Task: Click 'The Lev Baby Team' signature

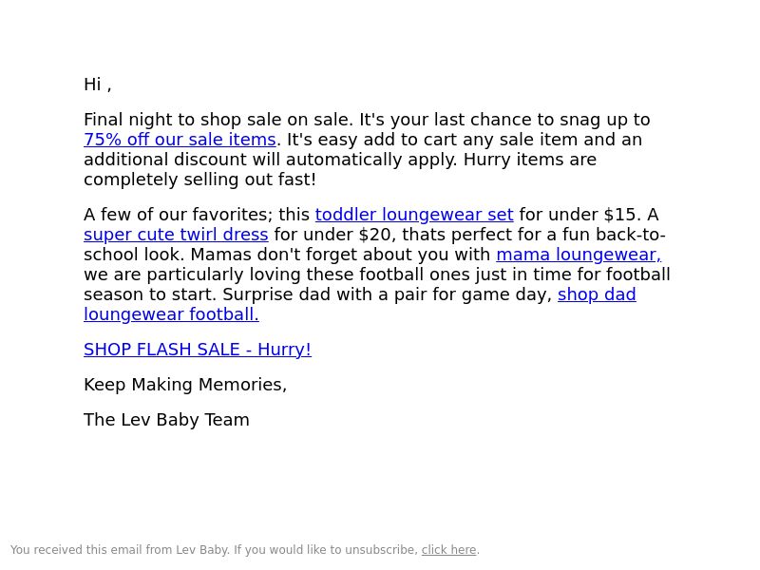Action: pos(166,420)
